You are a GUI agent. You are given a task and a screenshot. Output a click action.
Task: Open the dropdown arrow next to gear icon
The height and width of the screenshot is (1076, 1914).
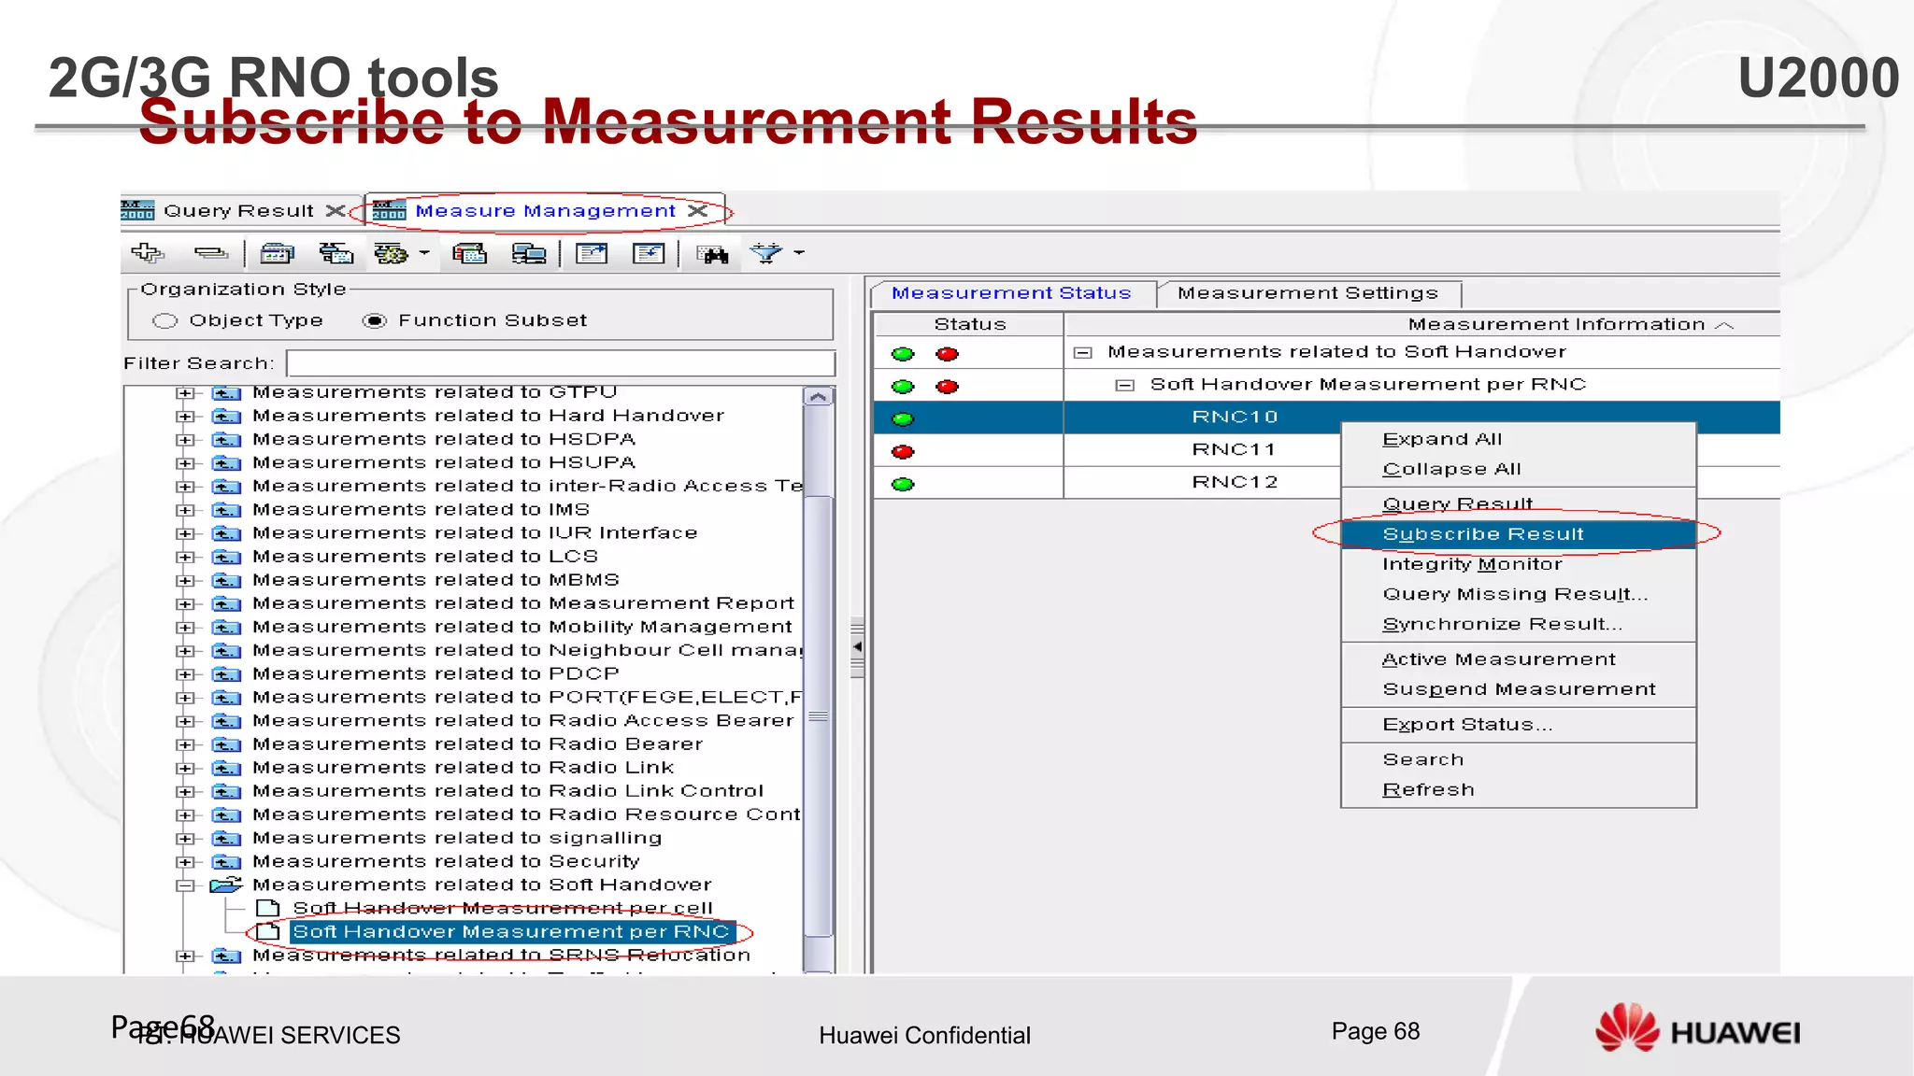tap(424, 252)
